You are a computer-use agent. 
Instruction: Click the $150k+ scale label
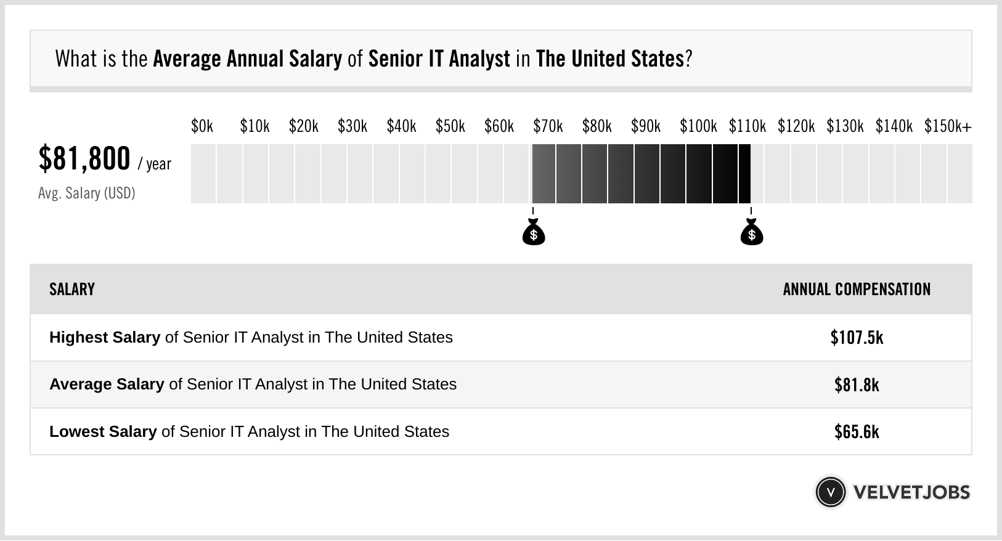[947, 126]
